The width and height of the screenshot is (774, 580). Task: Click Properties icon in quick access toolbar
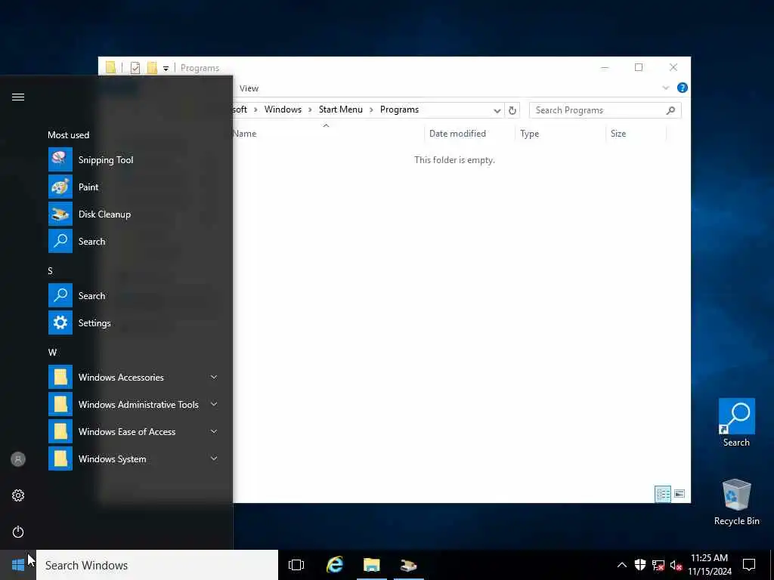[135, 67]
